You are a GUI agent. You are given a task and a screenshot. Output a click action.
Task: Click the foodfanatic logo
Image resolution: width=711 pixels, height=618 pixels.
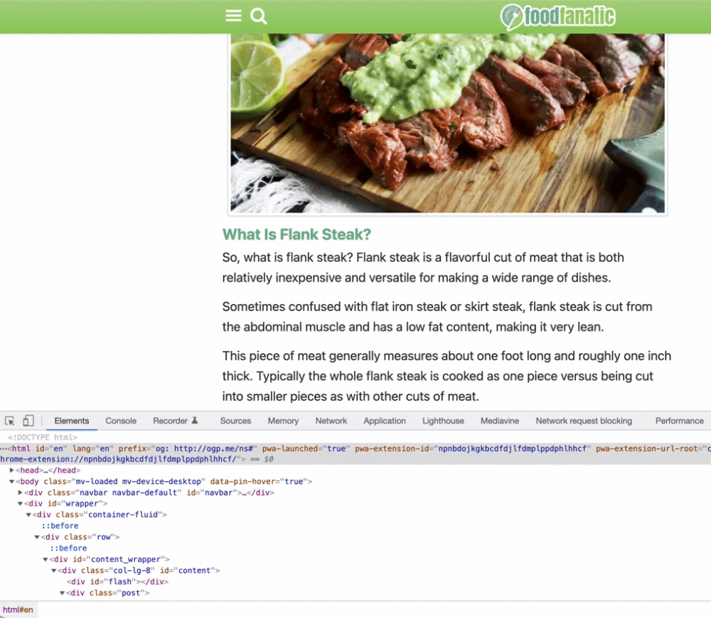pyautogui.click(x=557, y=17)
